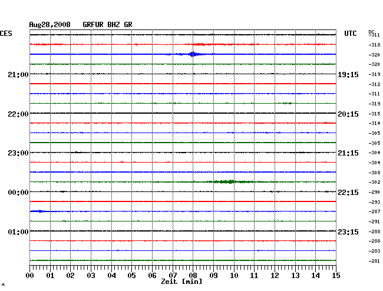Click the UTC column header
Viewport: 383px width, 291px height.
click(350, 34)
